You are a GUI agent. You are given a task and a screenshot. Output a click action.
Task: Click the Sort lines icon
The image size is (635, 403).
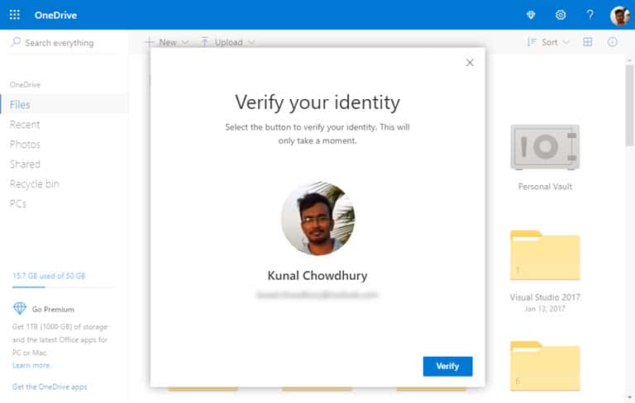(532, 42)
